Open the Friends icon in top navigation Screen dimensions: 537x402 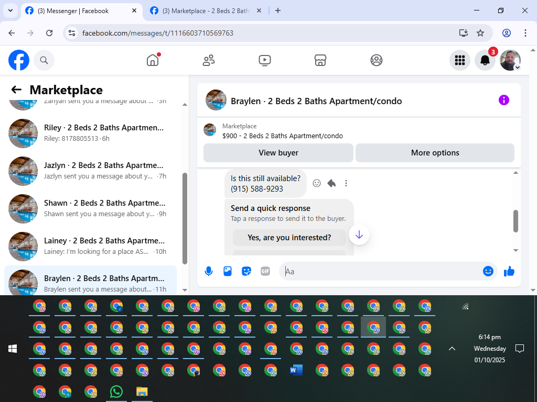[209, 60]
